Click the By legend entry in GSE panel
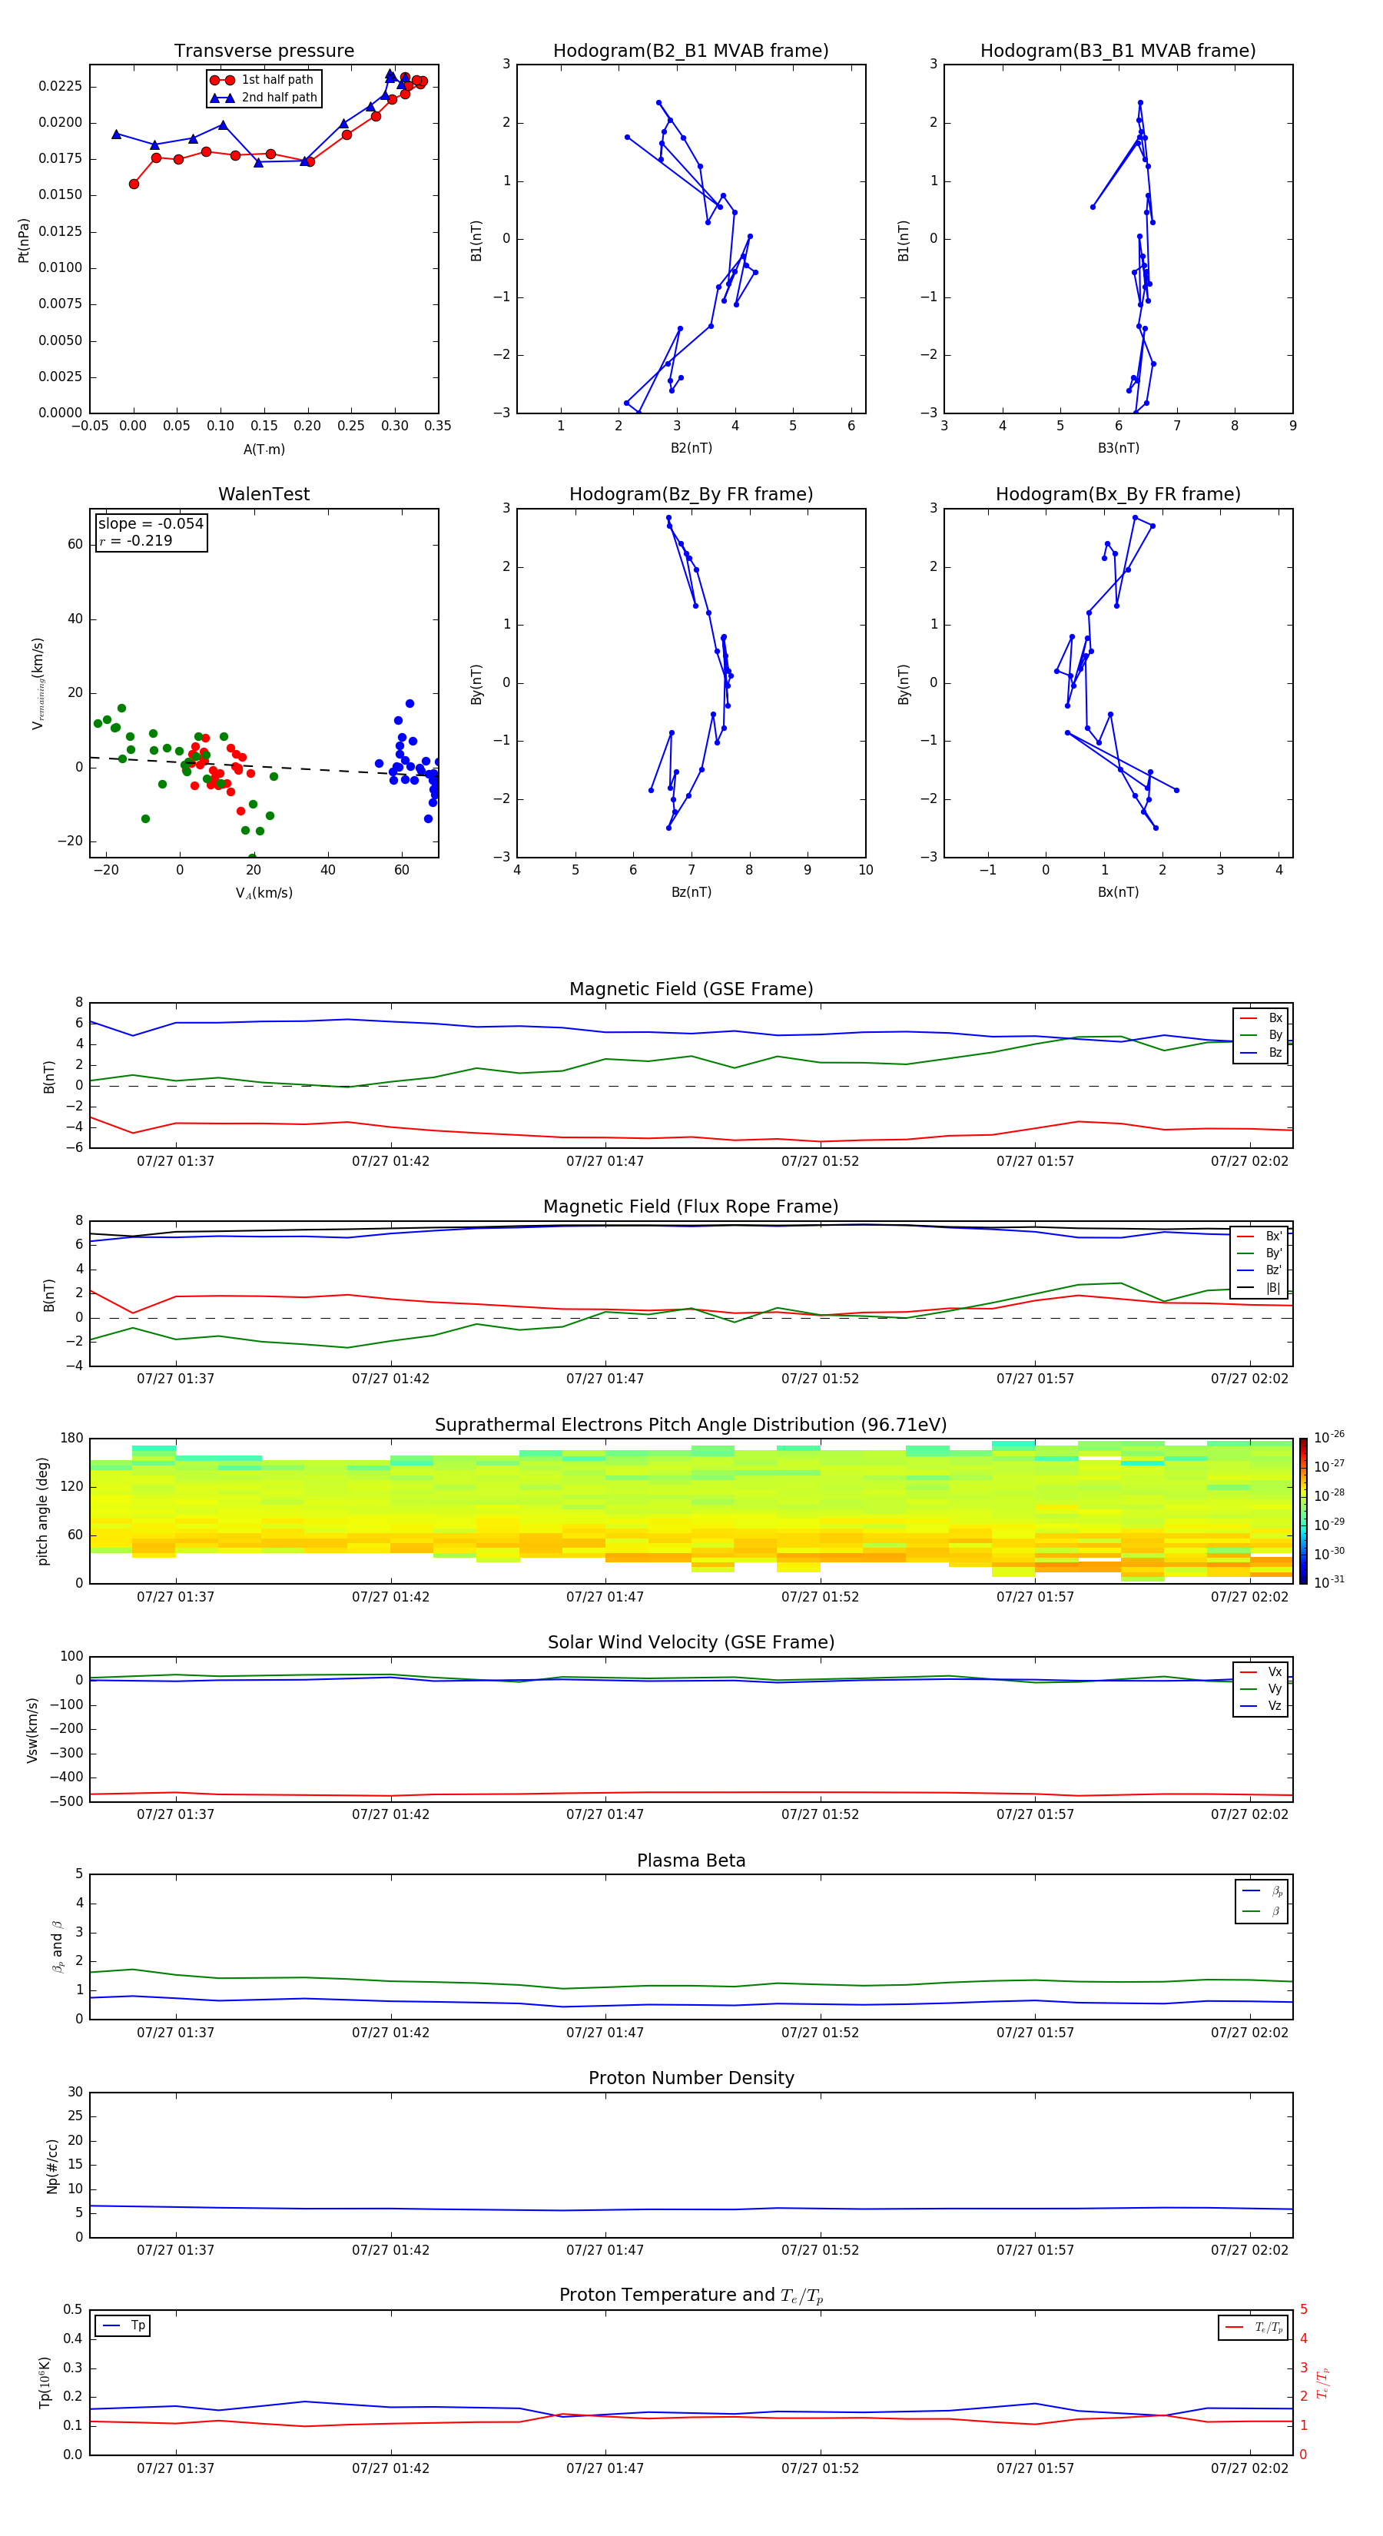Viewport: 1383px width, 2536px height. (x=1261, y=1034)
